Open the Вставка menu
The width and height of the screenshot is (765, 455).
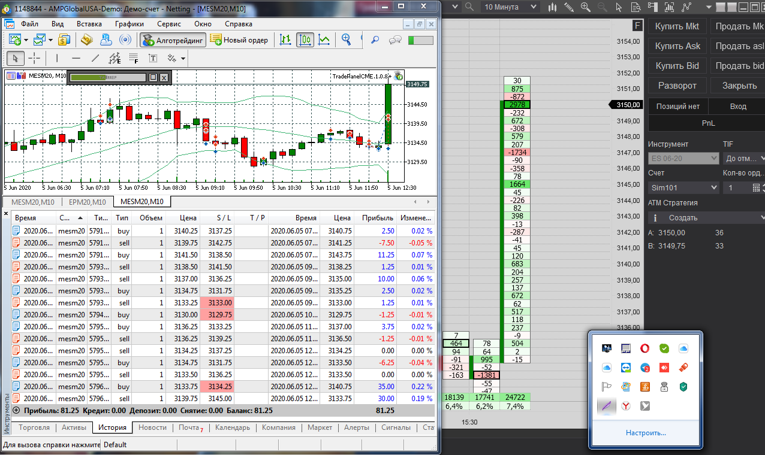tap(89, 24)
